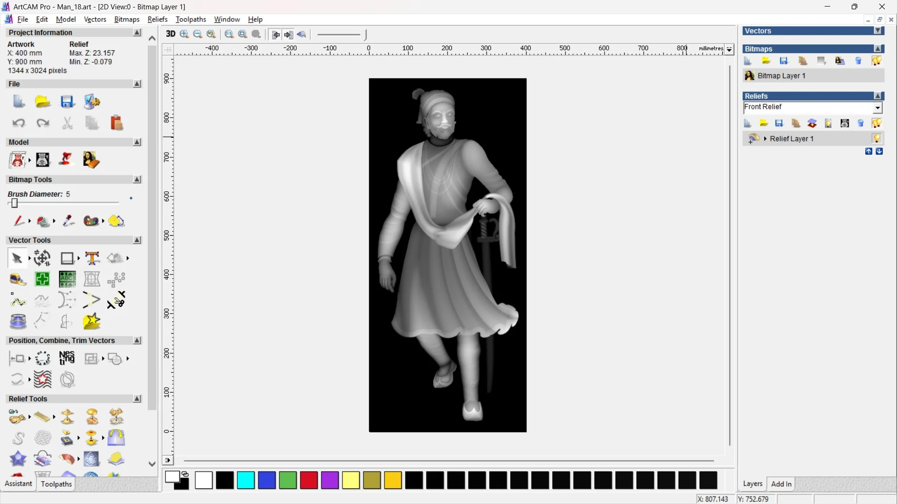Select the Create Vector Text tool

pyautogui.click(x=92, y=258)
